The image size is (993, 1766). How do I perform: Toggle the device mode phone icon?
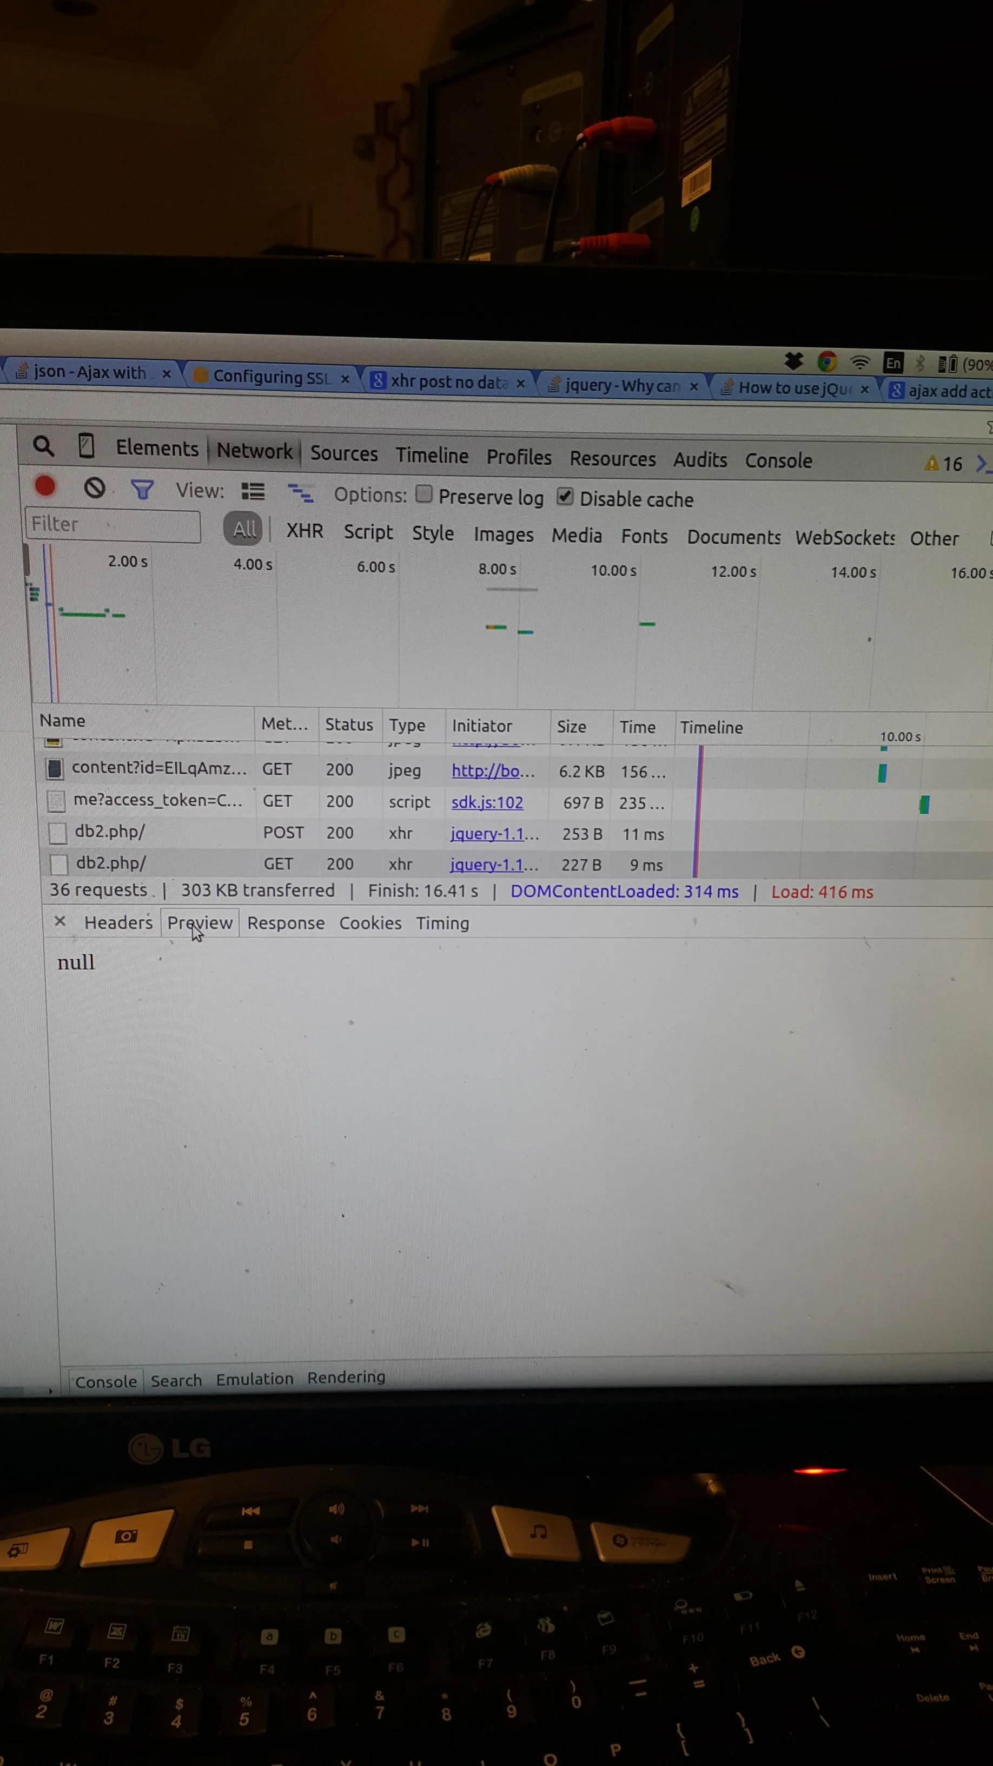[85, 446]
